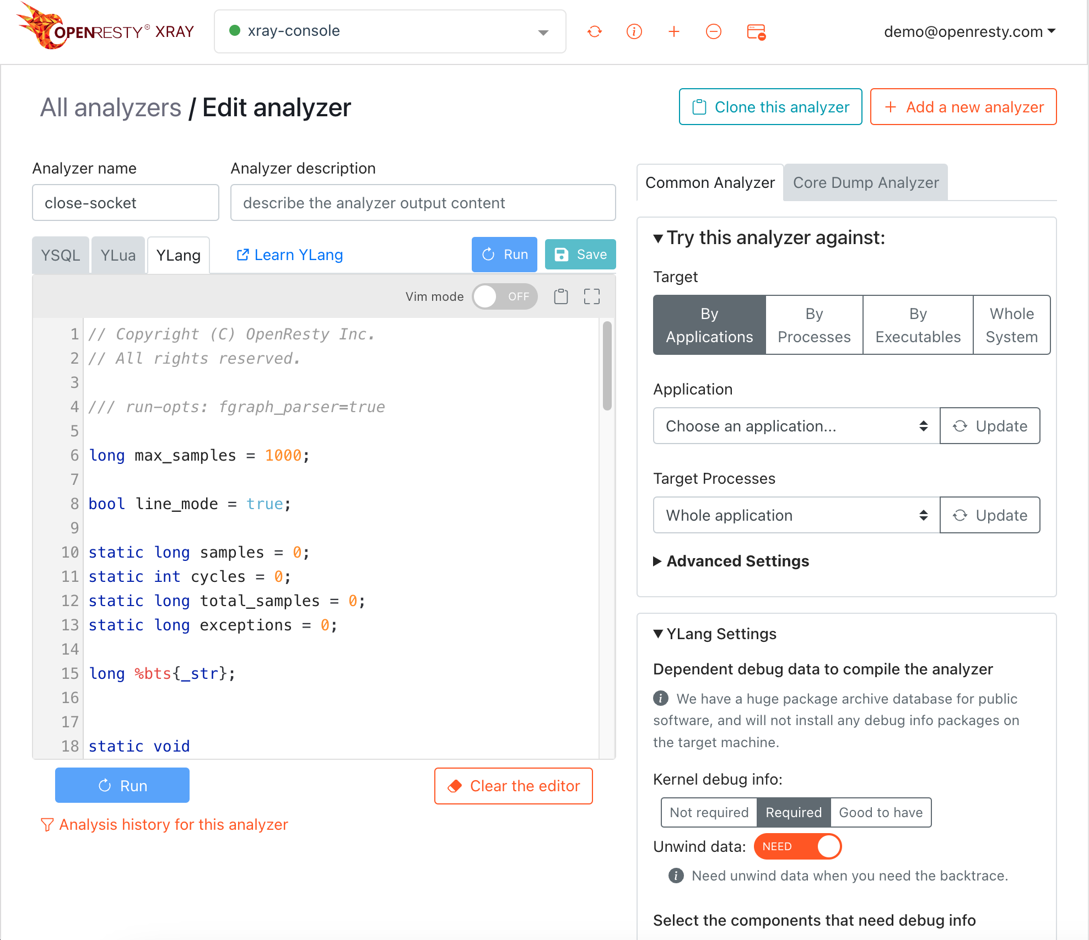1089x940 pixels.
Task: Click line 1 copyright comment
Action: (x=231, y=334)
